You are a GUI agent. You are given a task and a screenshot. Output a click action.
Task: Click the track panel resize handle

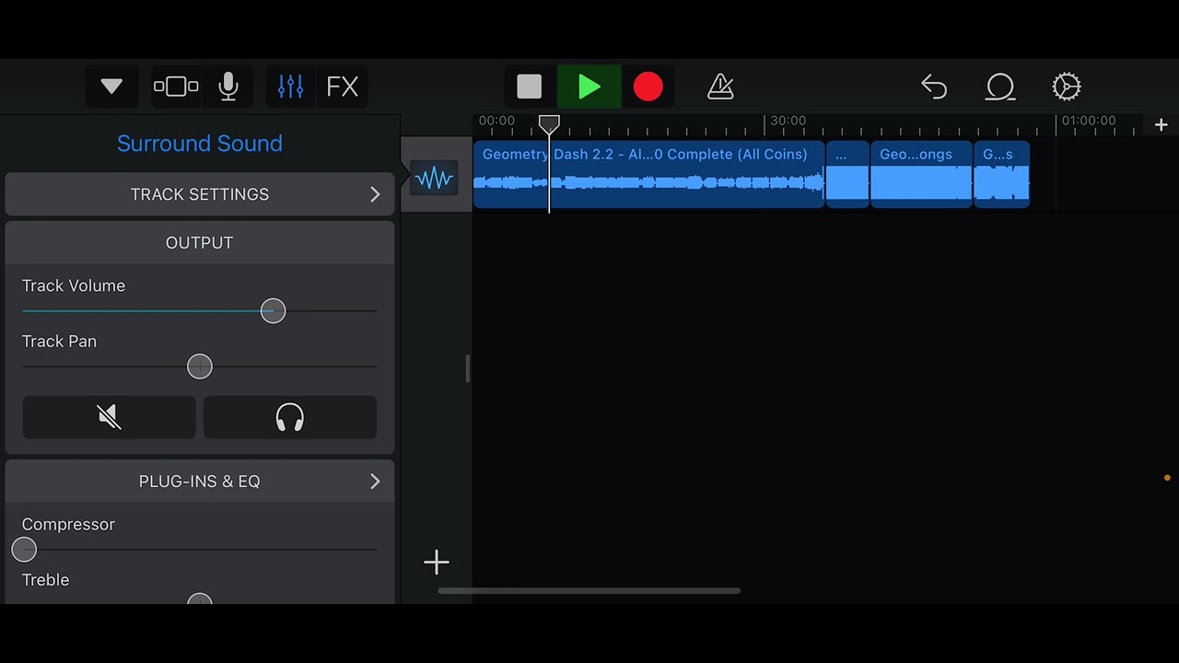pyautogui.click(x=467, y=368)
